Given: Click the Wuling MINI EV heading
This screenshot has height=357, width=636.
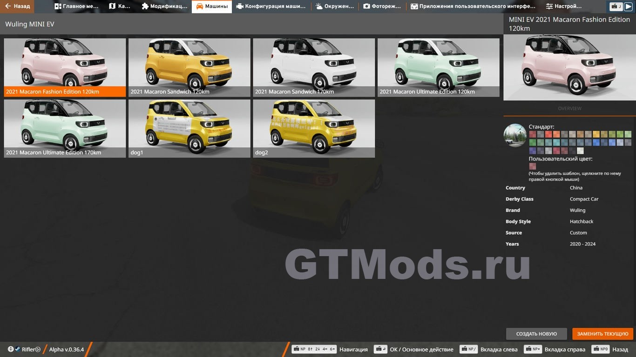Looking at the screenshot, I should (x=30, y=24).
